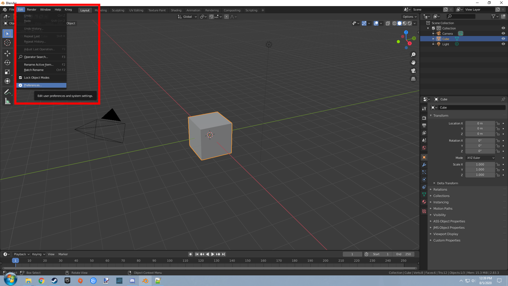
Task: Toggle Lock Object Modes checkbox
Action: (x=20, y=78)
